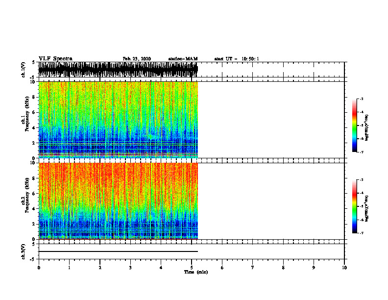Click the ch.1 color scale bar

354,125
